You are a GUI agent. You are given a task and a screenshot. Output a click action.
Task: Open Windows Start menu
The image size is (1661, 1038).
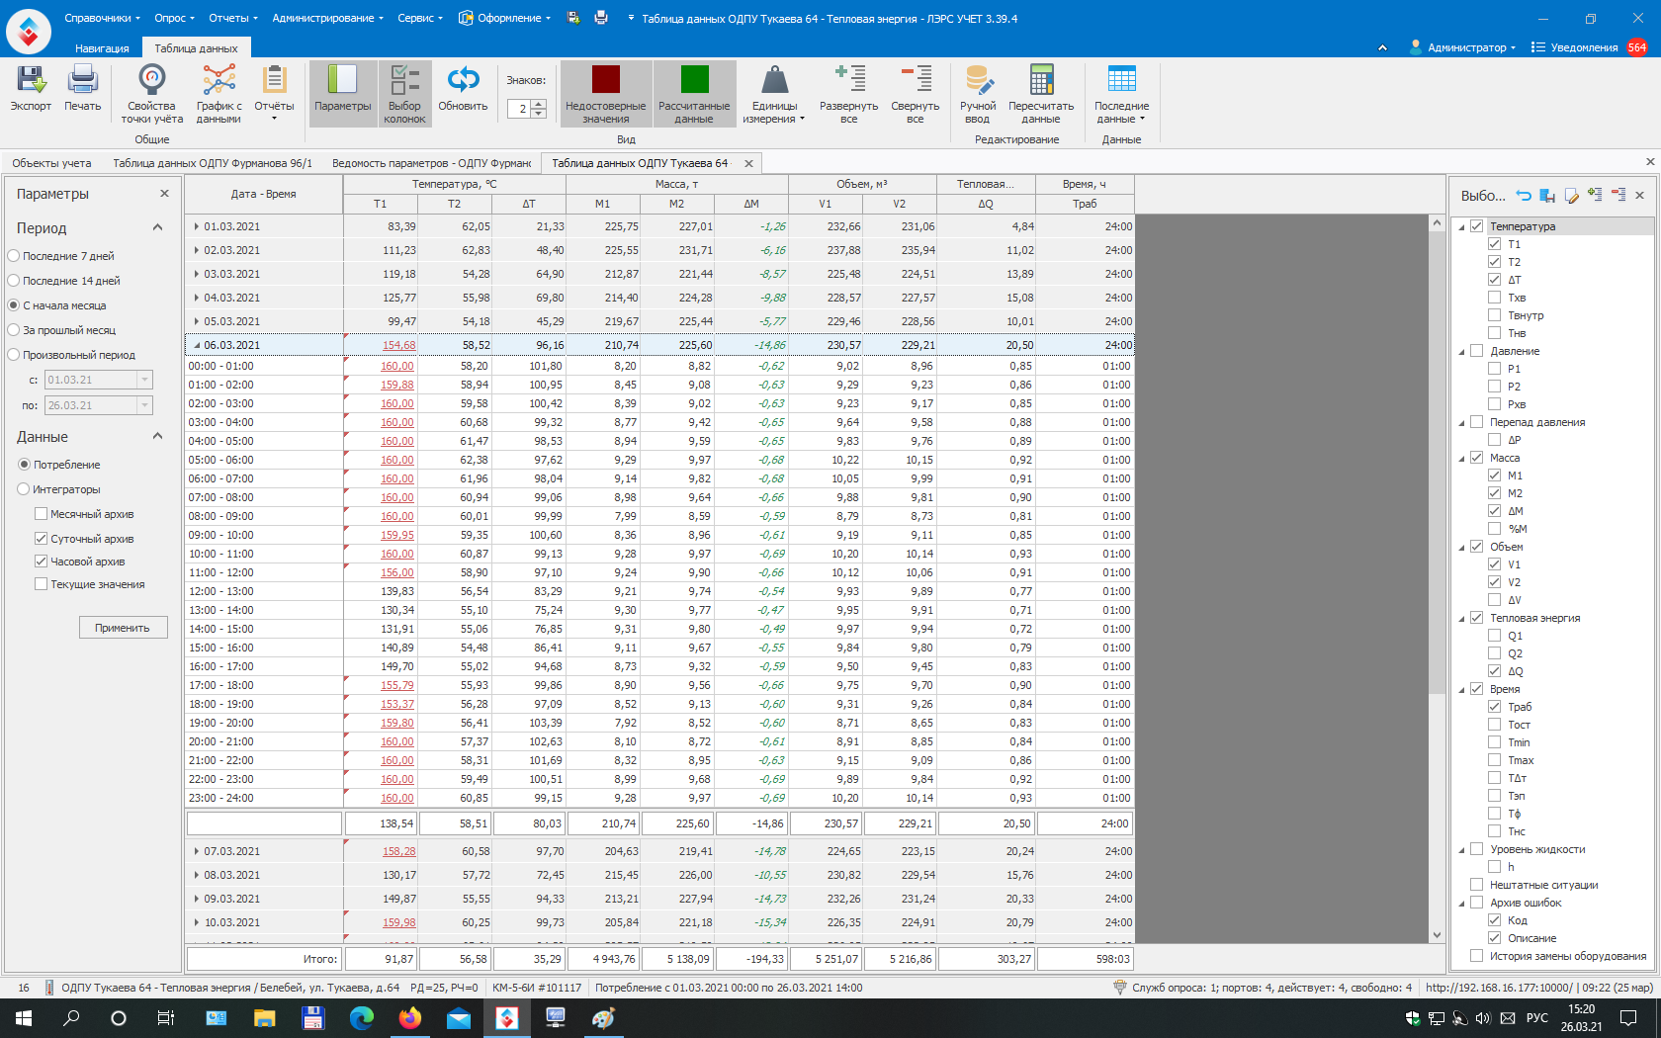coord(23,1017)
